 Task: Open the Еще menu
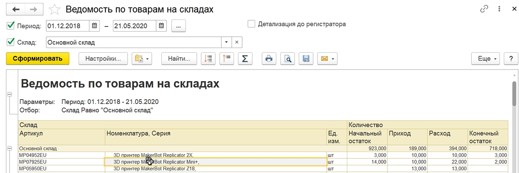tap(486, 59)
